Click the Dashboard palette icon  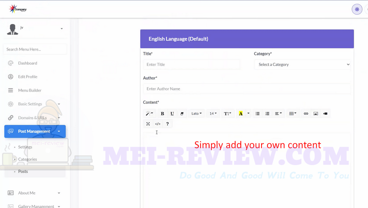click(x=11, y=63)
